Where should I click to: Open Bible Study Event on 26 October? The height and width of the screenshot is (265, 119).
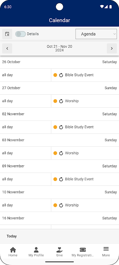(79, 75)
